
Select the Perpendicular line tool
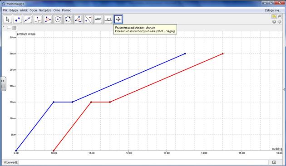(38, 19)
